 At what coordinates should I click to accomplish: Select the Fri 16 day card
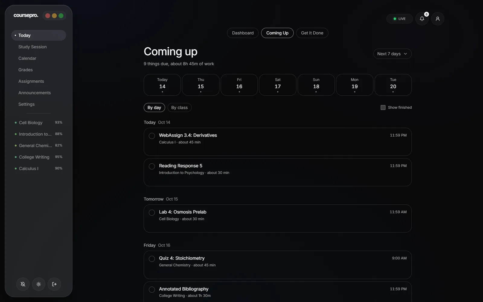(x=239, y=85)
